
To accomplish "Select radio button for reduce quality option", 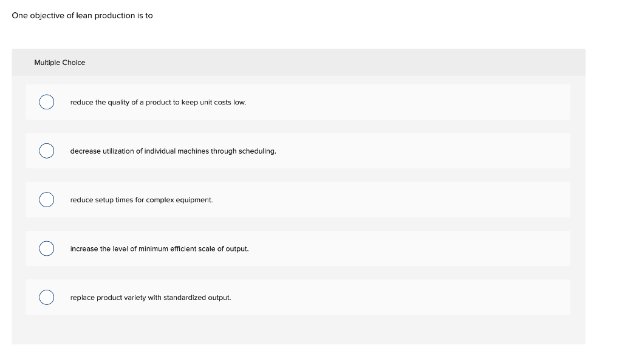I will pos(46,102).
